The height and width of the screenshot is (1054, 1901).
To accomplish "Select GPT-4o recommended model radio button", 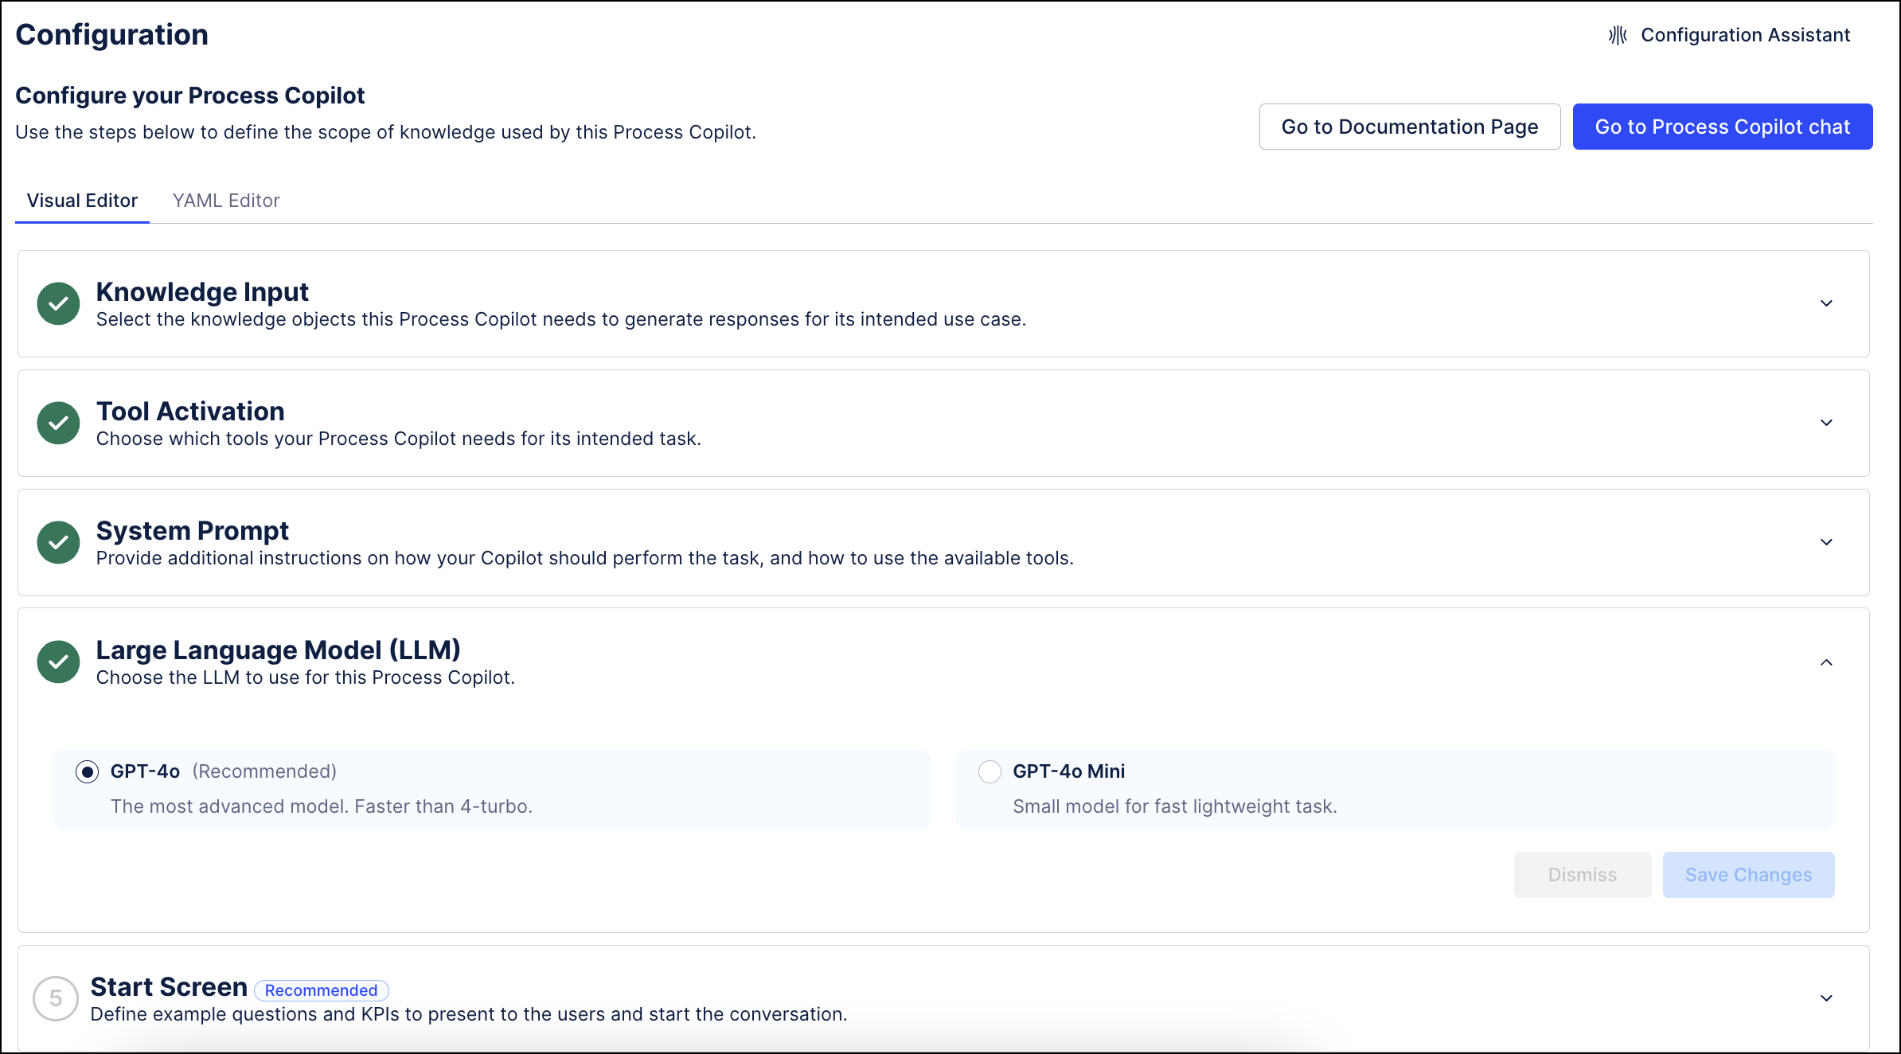I will tap(87, 771).
